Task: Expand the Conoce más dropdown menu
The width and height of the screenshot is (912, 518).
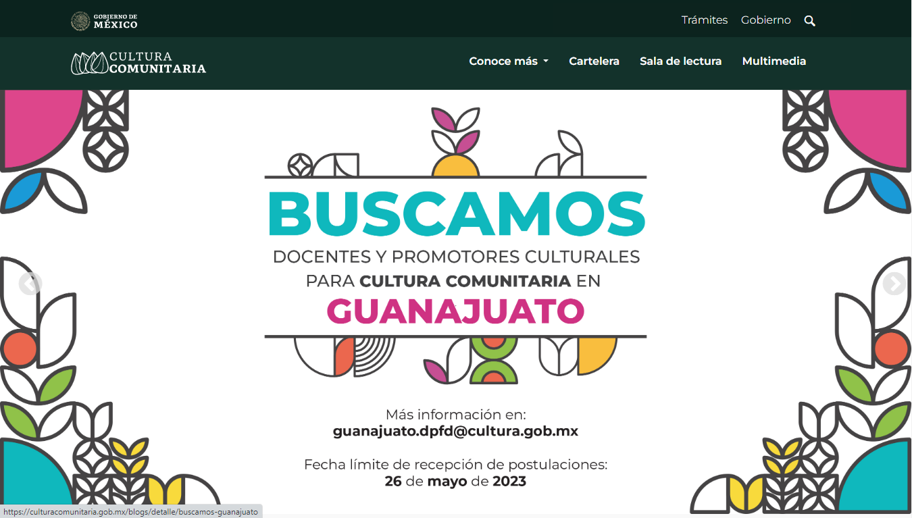Action: (503, 61)
